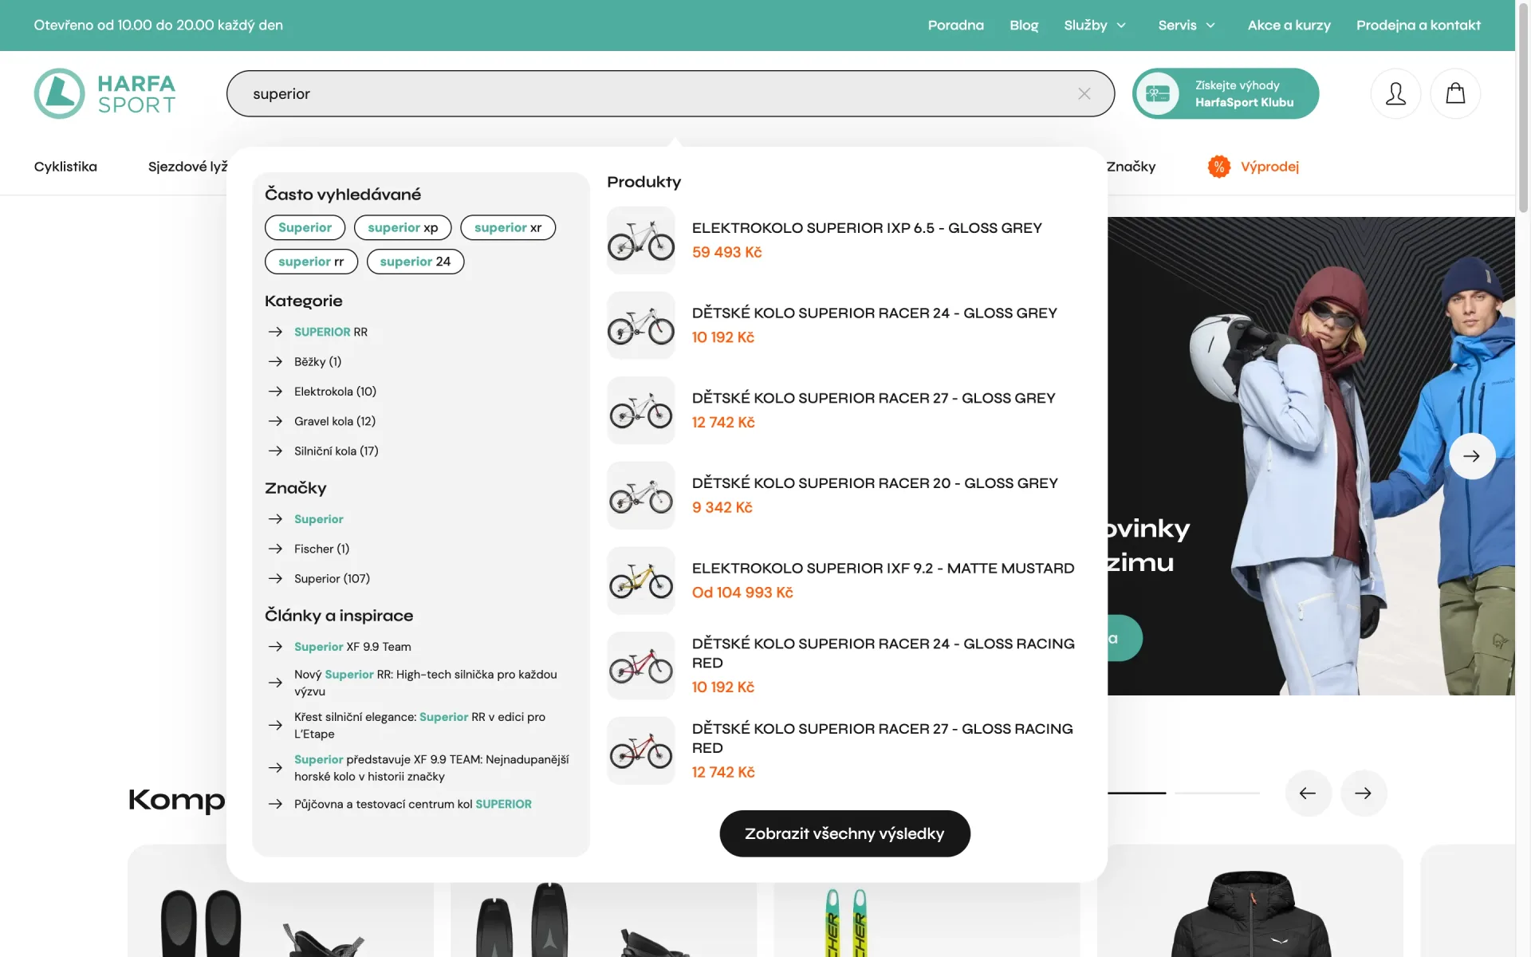Open the Značky navigation item
1531x957 pixels.
pyautogui.click(x=1132, y=167)
